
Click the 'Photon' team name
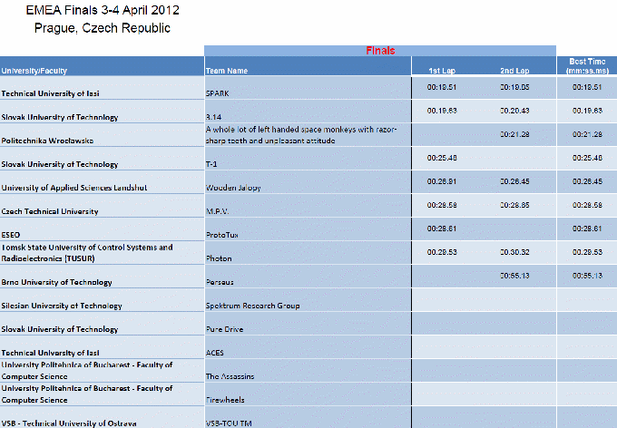(219, 258)
